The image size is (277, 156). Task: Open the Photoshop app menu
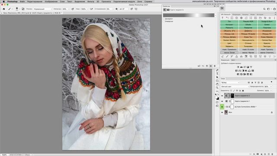click(13, 1)
